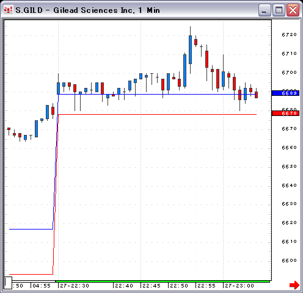
Task: Click the 6630 price axis label
Action: pyautogui.click(x=289, y=204)
